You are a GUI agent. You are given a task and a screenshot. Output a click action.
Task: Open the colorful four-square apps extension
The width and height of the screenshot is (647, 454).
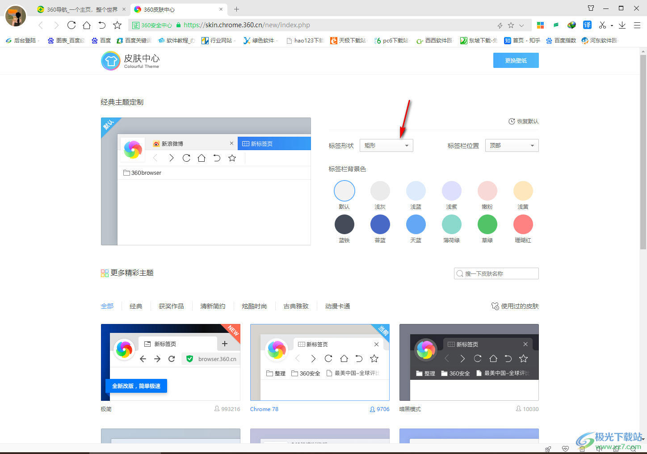tap(540, 25)
